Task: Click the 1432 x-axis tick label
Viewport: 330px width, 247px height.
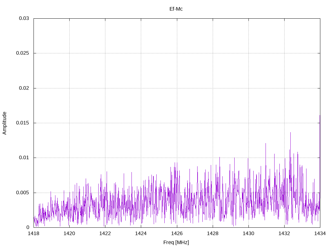Action: (284, 233)
